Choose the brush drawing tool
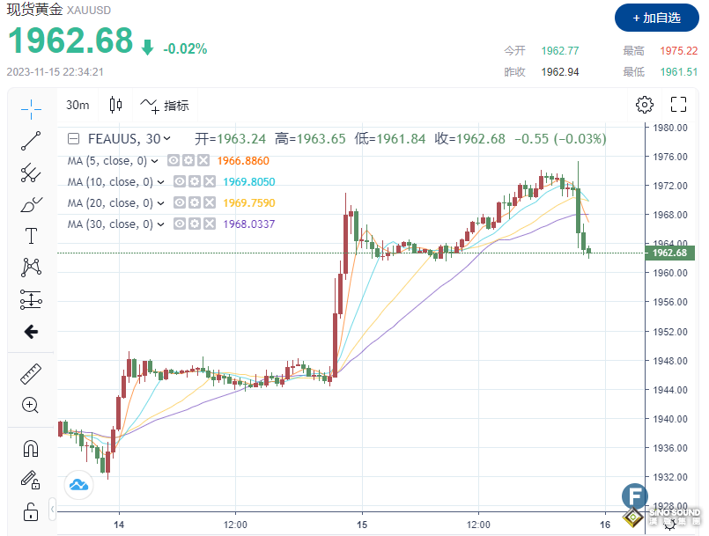This screenshot has width=709, height=536. (x=31, y=204)
